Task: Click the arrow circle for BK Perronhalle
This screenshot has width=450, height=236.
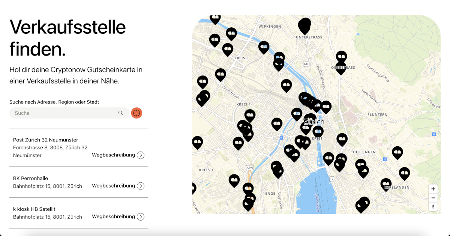Action: [x=141, y=186]
